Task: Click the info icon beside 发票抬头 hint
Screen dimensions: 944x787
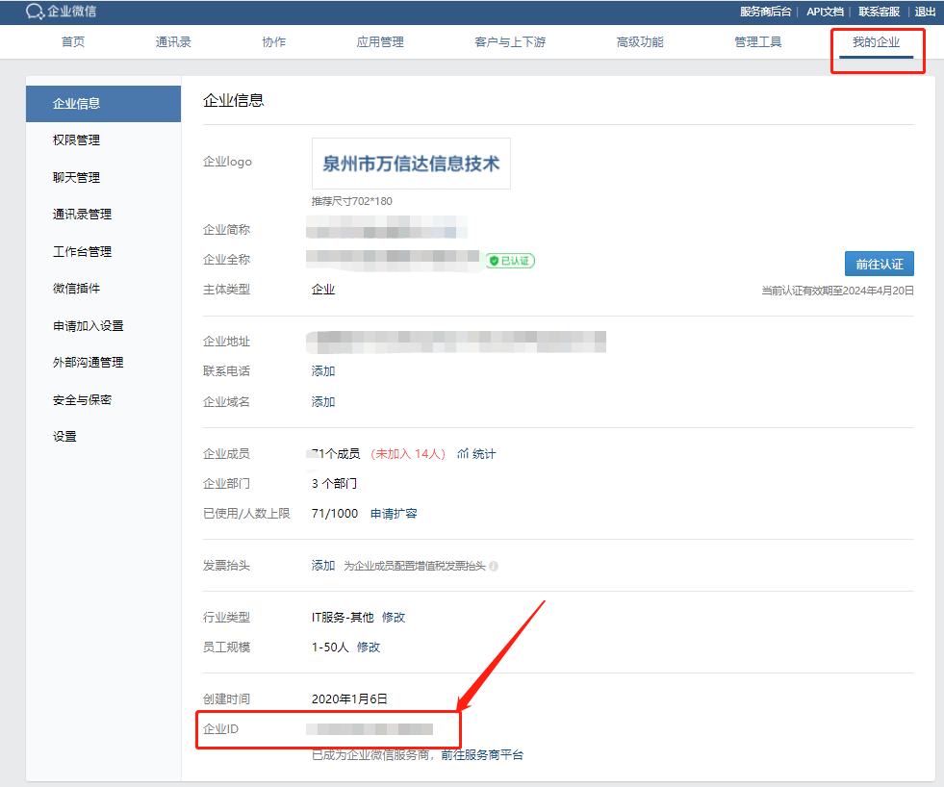Action: pos(494,567)
